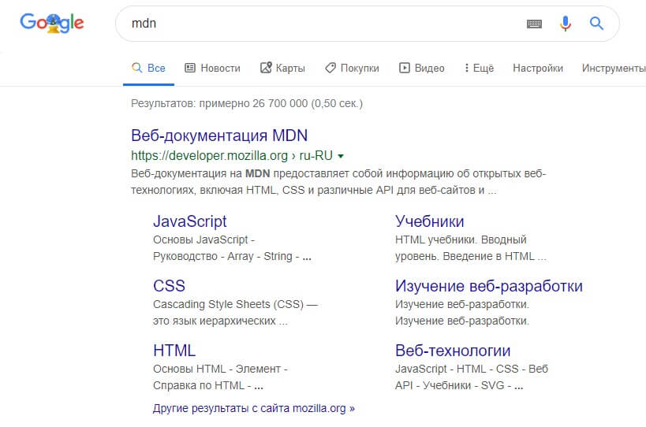This screenshot has height=427, width=646.
Task: Open the on-screen keyboard icon
Action: (535, 24)
